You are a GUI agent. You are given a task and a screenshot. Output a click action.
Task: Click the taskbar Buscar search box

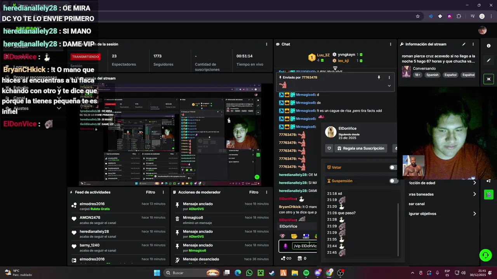tap(192, 273)
